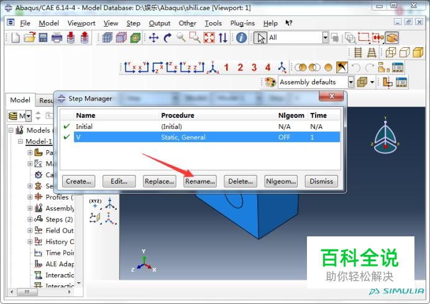Screen dimensions: 430x304
Task: Click the Cycle views arrows icon
Action: point(223,37)
